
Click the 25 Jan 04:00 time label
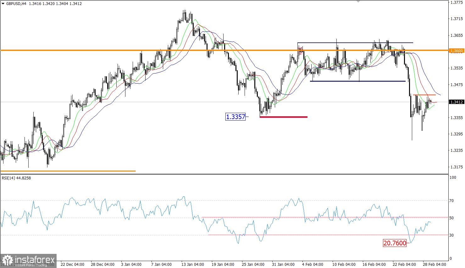tap(252, 264)
